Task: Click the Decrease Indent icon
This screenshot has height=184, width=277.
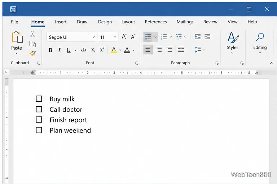Action: (198, 37)
